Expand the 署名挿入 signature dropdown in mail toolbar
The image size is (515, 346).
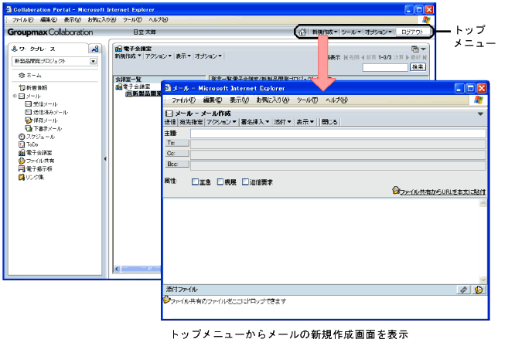pyautogui.click(x=256, y=122)
